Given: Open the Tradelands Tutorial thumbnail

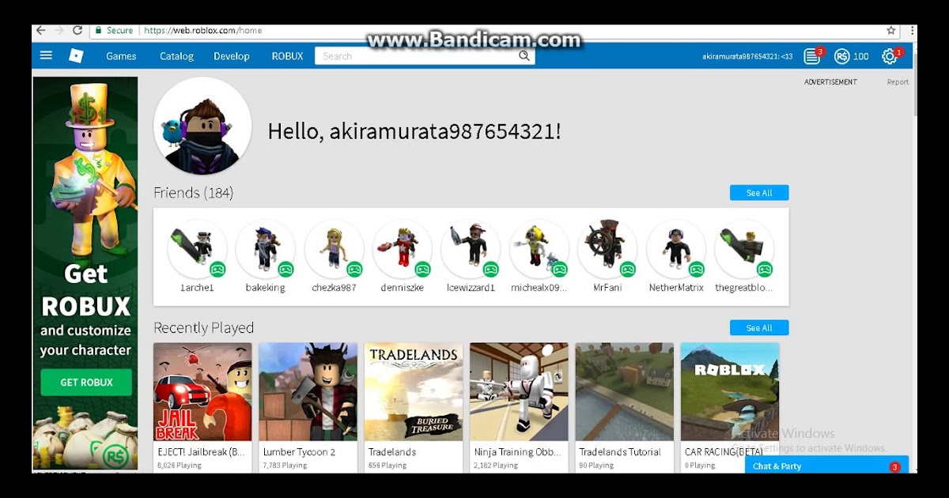Looking at the screenshot, I should click(625, 392).
